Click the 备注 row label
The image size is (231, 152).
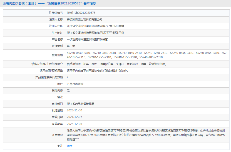pos(60,97)
